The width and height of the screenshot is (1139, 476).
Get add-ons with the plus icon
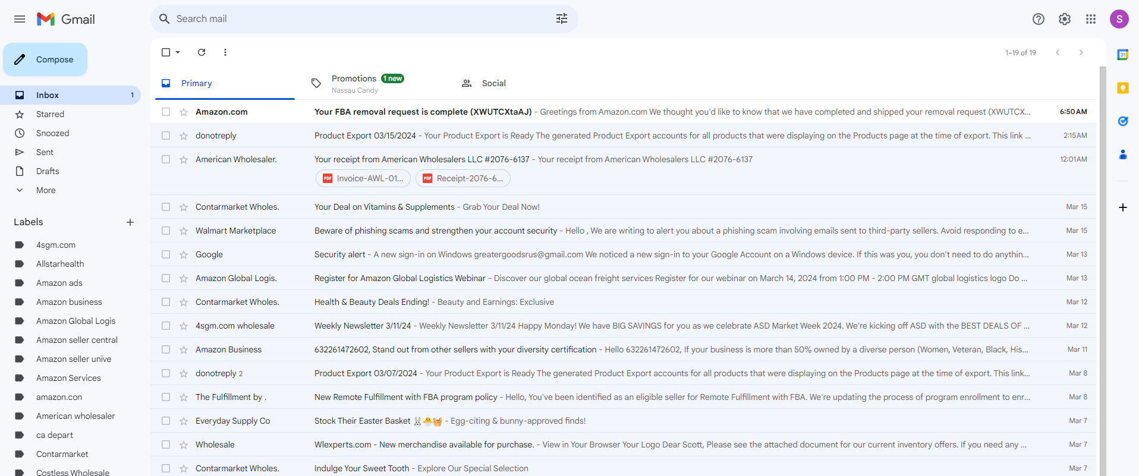tap(1123, 207)
